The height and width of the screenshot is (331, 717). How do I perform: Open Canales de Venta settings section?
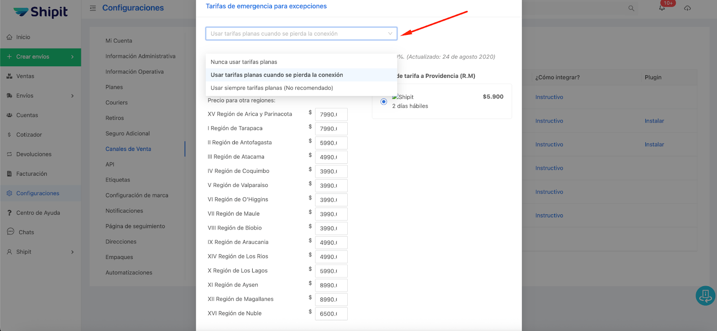point(128,149)
